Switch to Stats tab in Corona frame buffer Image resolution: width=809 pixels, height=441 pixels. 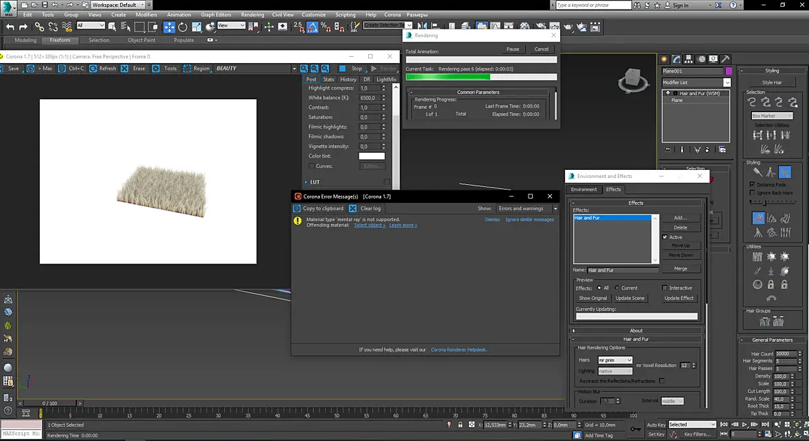(x=328, y=79)
